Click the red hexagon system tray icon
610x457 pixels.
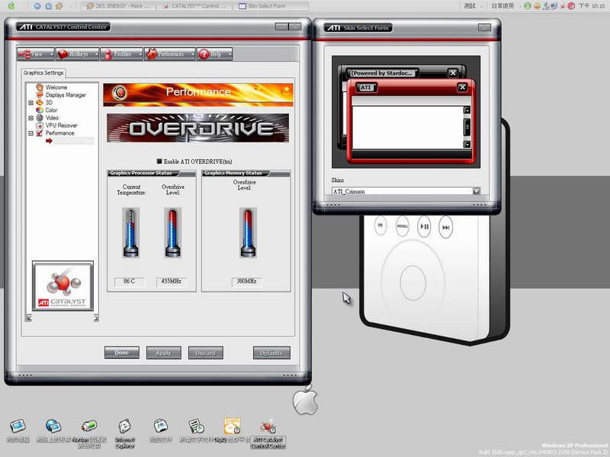click(571, 6)
